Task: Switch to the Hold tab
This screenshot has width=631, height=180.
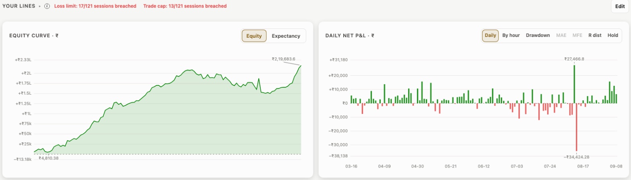Action: [x=612, y=35]
